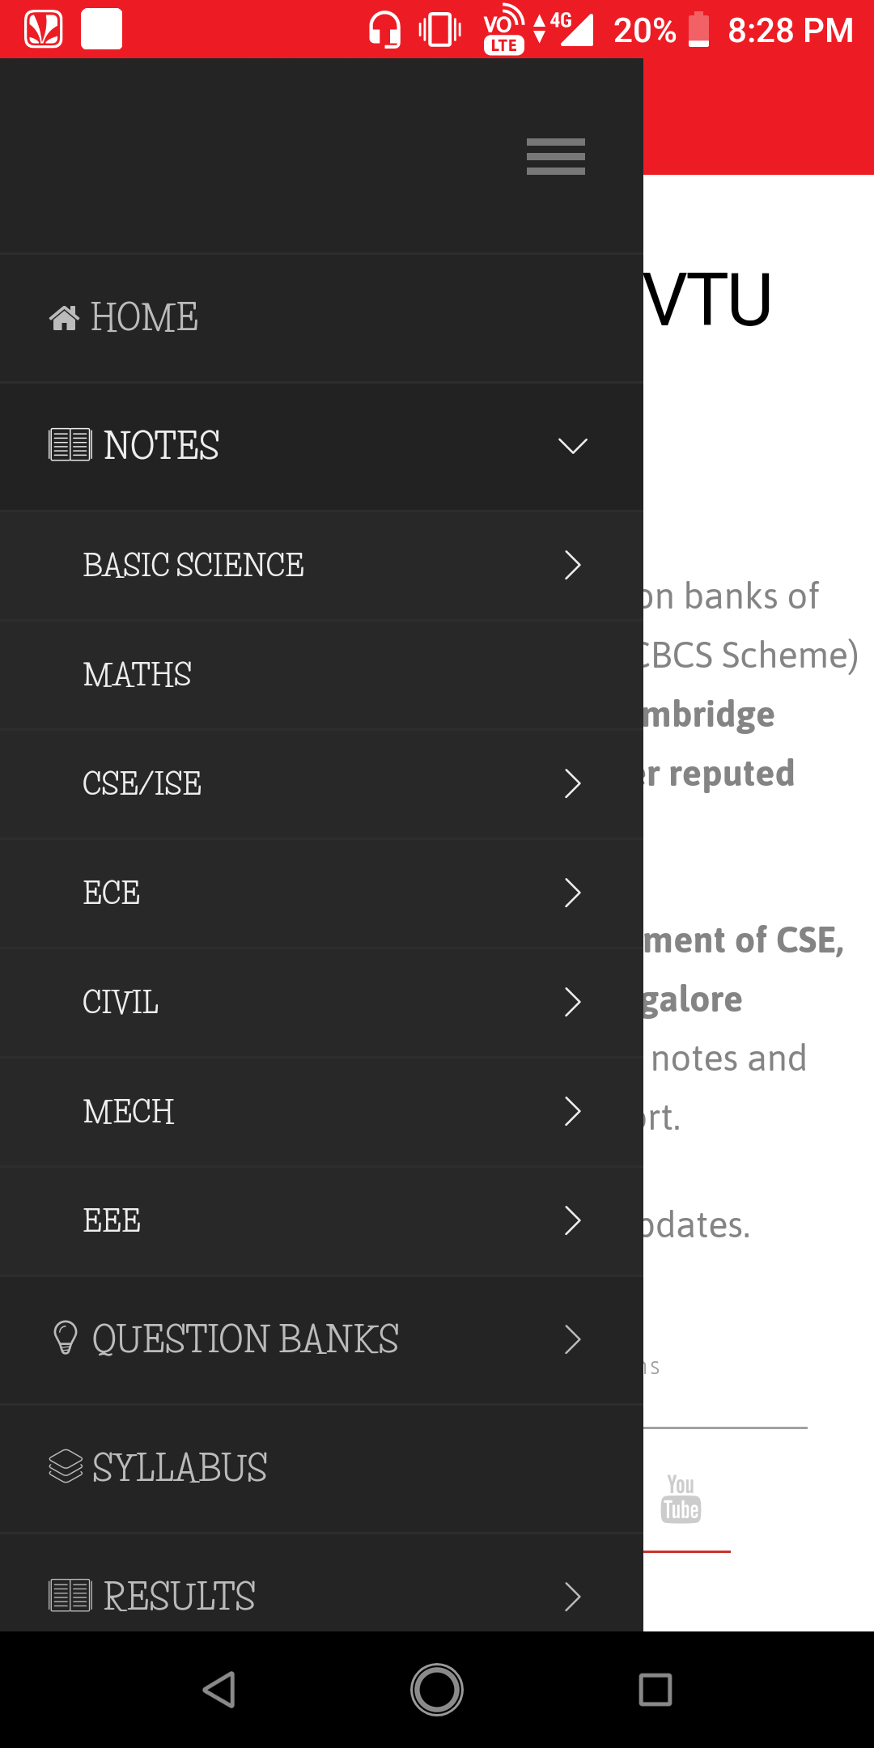The image size is (874, 1748).
Task: Open the YouTube icon link
Action: 681,1500
